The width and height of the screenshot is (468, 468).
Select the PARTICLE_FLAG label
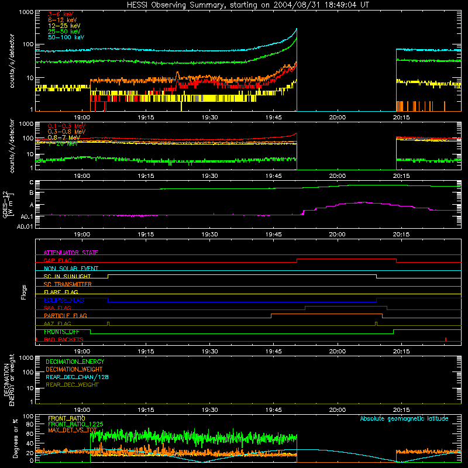click(66, 315)
